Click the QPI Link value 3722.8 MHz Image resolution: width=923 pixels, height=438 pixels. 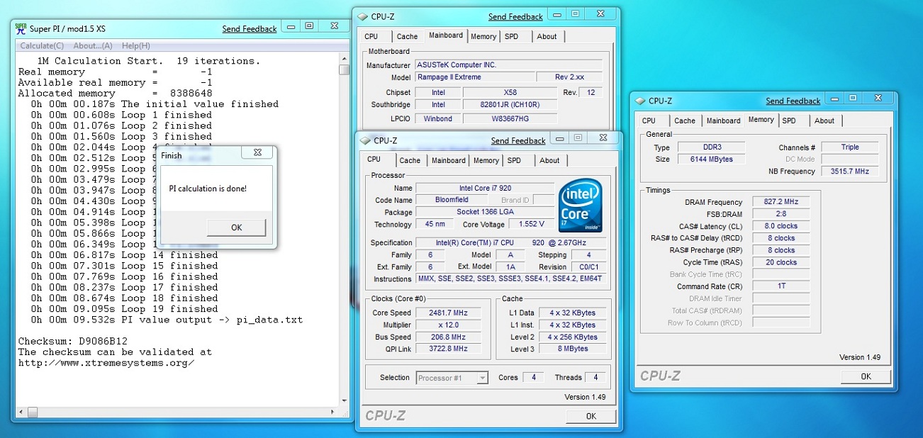click(448, 349)
